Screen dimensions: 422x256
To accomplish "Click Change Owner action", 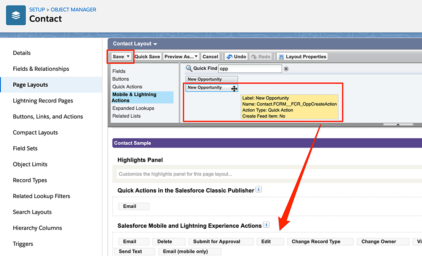I will pos(383,241).
